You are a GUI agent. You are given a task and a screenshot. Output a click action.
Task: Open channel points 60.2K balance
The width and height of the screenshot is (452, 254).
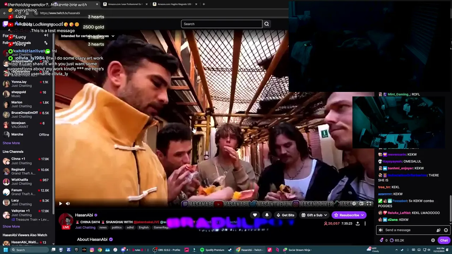(x=397, y=240)
